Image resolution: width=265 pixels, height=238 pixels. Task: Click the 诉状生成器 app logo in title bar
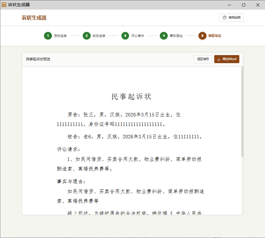tap(4, 5)
